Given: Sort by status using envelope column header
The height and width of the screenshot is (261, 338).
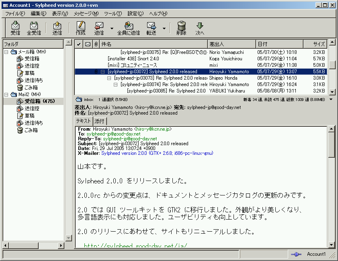Looking at the screenshot, I should [x=88, y=44].
